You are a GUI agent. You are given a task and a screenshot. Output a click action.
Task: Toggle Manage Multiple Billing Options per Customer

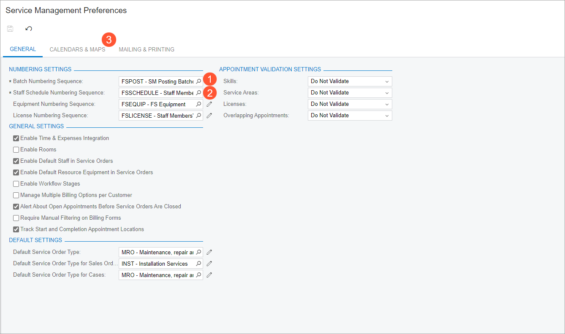coord(16,195)
